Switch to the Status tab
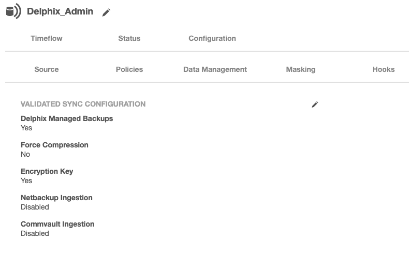The height and width of the screenshot is (254, 409). 129,38
